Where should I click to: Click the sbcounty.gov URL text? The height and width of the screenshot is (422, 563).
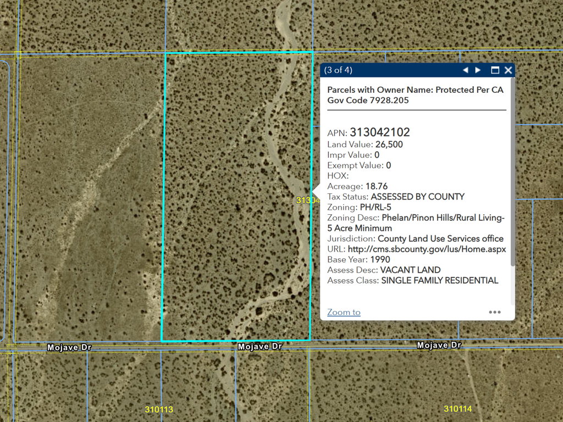pos(427,249)
